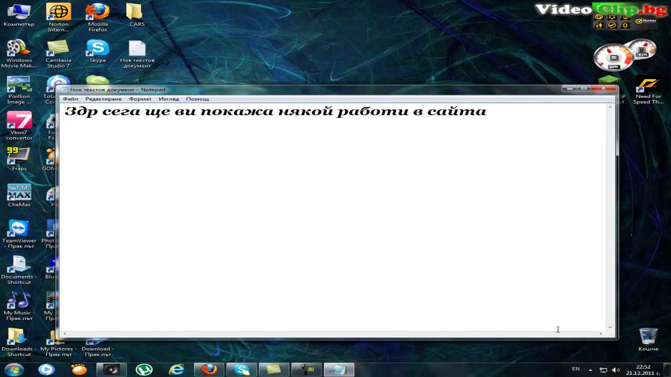Click the Изглед menu item
Screen dimensions: 671x377
(169, 99)
